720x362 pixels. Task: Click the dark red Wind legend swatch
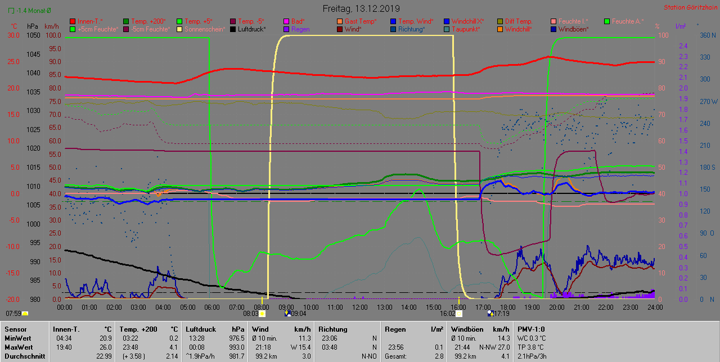pos(340,29)
